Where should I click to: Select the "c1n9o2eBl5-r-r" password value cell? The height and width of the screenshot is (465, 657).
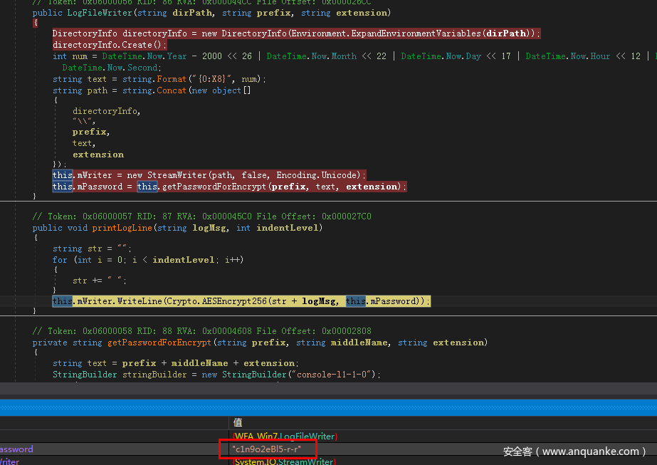[x=267, y=450]
